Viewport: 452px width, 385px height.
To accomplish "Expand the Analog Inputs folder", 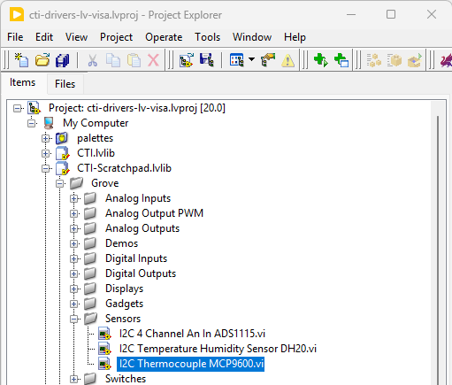I will coord(74,198).
